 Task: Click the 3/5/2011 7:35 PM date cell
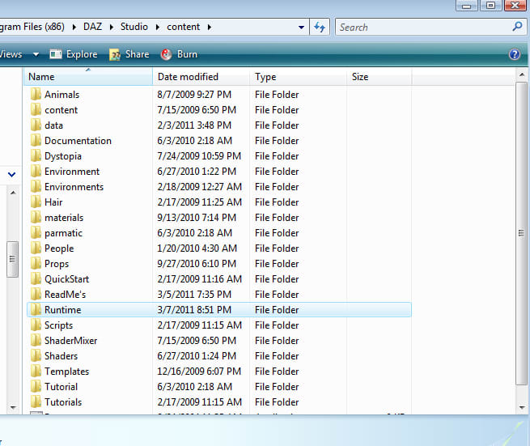(x=194, y=295)
